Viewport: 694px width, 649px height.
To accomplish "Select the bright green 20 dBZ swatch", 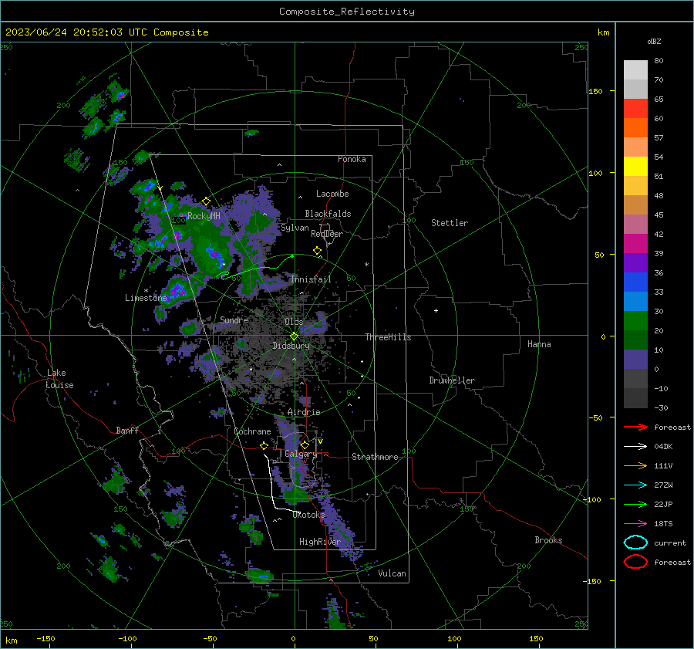I will click(x=635, y=321).
